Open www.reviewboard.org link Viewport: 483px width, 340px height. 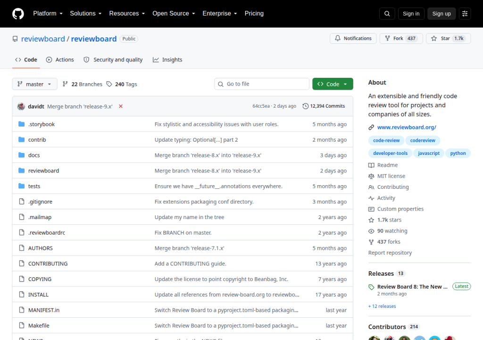pyautogui.click(x=407, y=127)
